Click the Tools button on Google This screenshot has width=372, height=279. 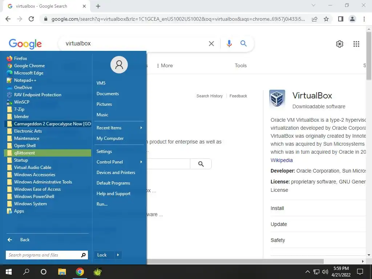click(240, 65)
